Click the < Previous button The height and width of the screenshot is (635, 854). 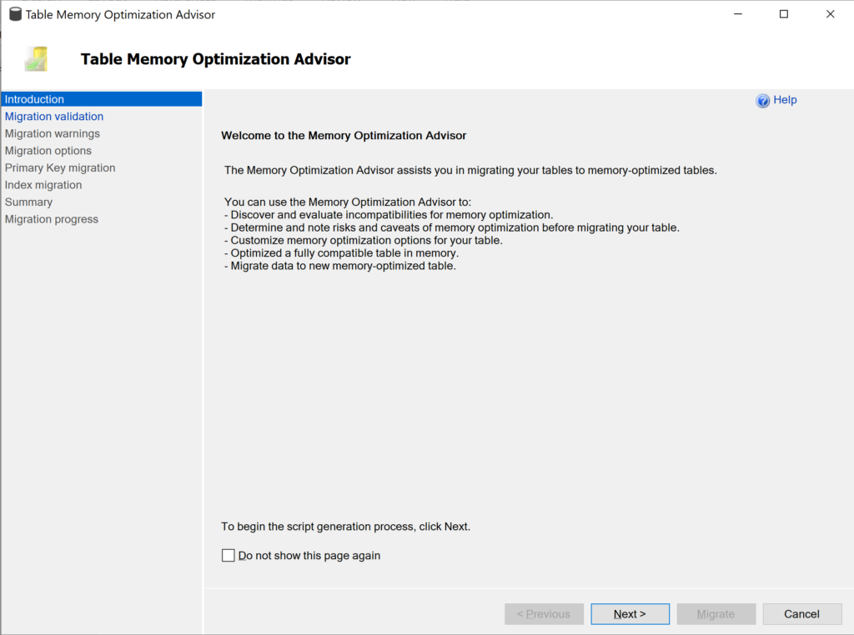[544, 614]
